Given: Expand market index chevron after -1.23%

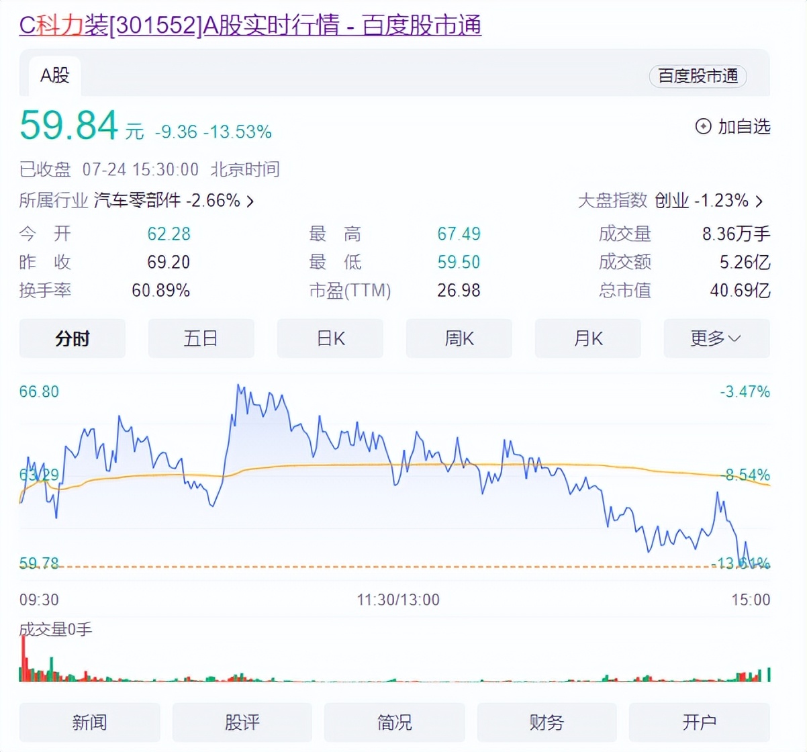Looking at the screenshot, I should click(759, 201).
